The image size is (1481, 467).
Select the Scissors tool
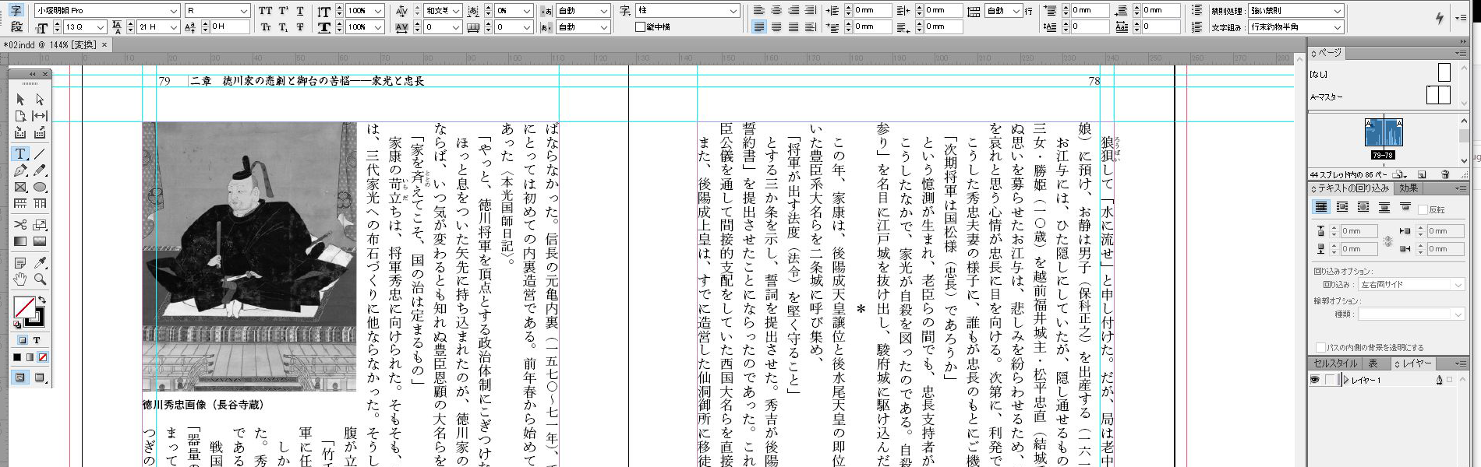[20, 225]
